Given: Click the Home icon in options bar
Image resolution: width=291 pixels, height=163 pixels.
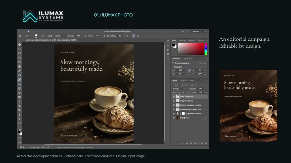Looking at the screenshot, I should pos(20,36).
